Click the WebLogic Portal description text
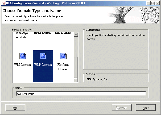 click(x=115, y=37)
